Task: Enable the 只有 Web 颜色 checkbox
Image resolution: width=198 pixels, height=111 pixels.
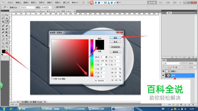Action: click(x=52, y=79)
